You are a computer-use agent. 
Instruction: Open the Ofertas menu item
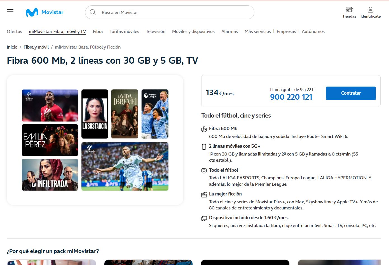tap(15, 31)
